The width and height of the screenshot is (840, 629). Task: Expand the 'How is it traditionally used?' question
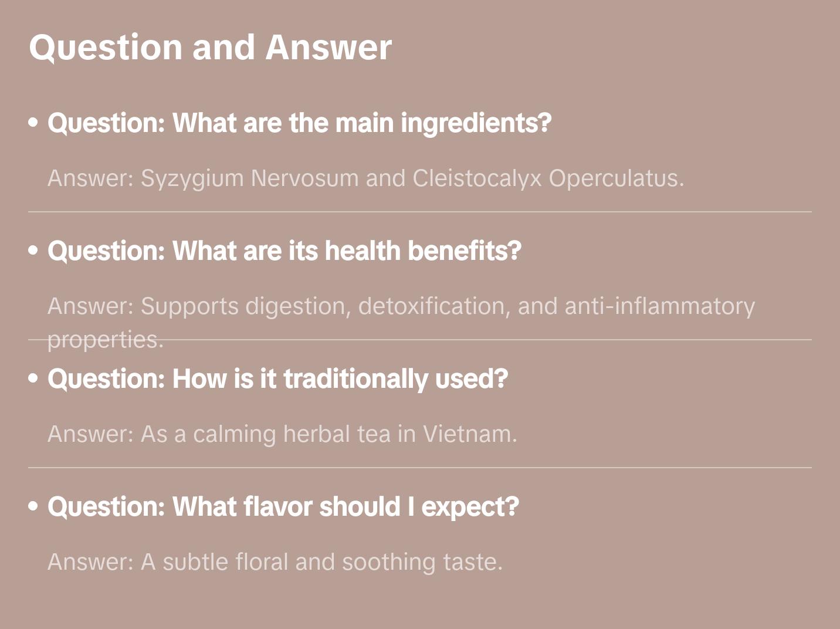[277, 378]
